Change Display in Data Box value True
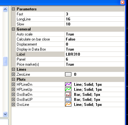Image resolution: width=128 pixels, height=125 pixels. [94, 49]
